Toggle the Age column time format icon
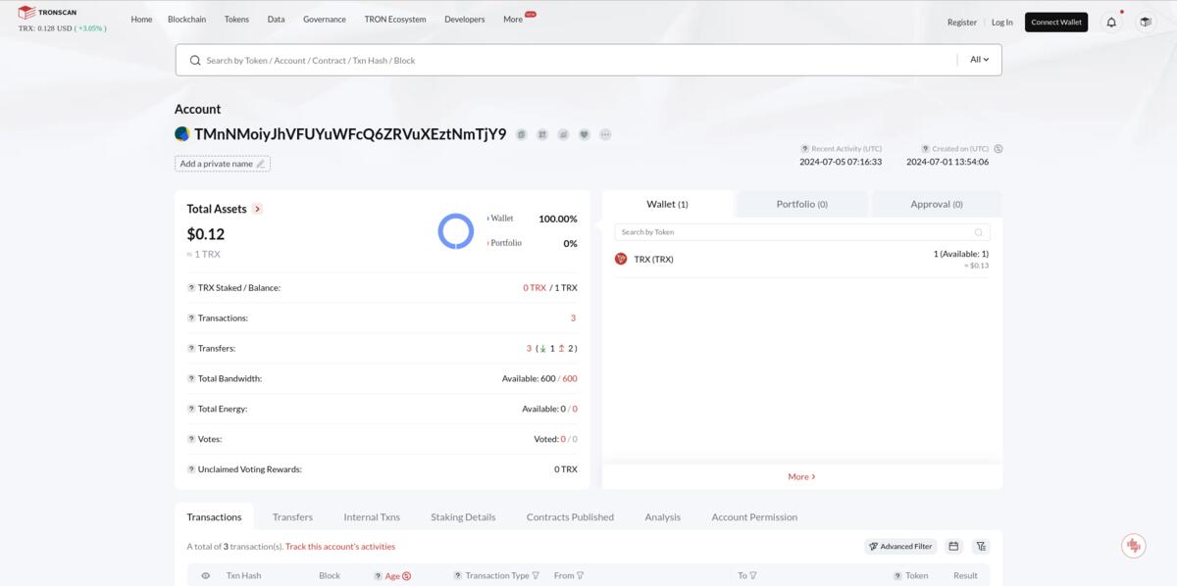Viewport: 1177px width, 586px height. tap(406, 576)
